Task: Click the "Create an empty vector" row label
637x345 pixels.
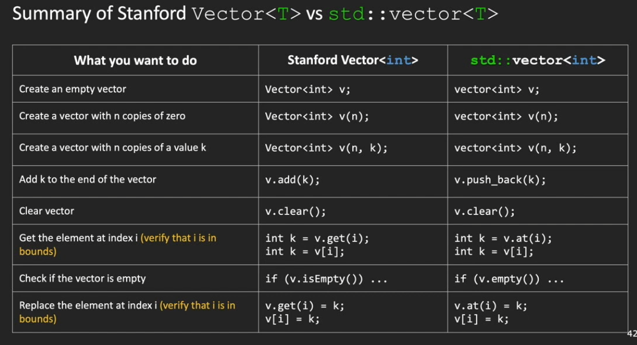Action: [73, 89]
